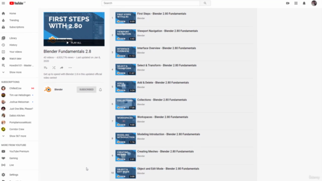Open Add & Delete video thumbnail
This screenshot has width=322, height=181.
pos(125,86)
